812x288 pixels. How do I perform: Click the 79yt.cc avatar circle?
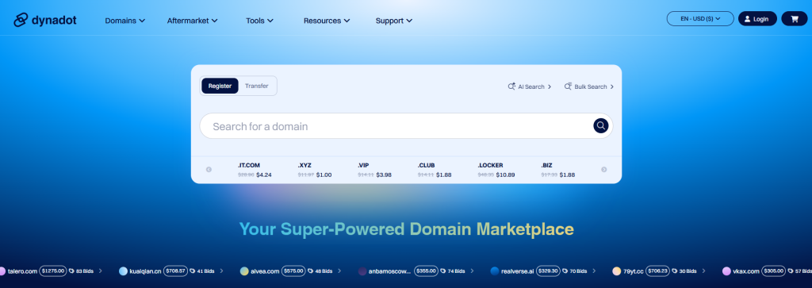coord(616,271)
